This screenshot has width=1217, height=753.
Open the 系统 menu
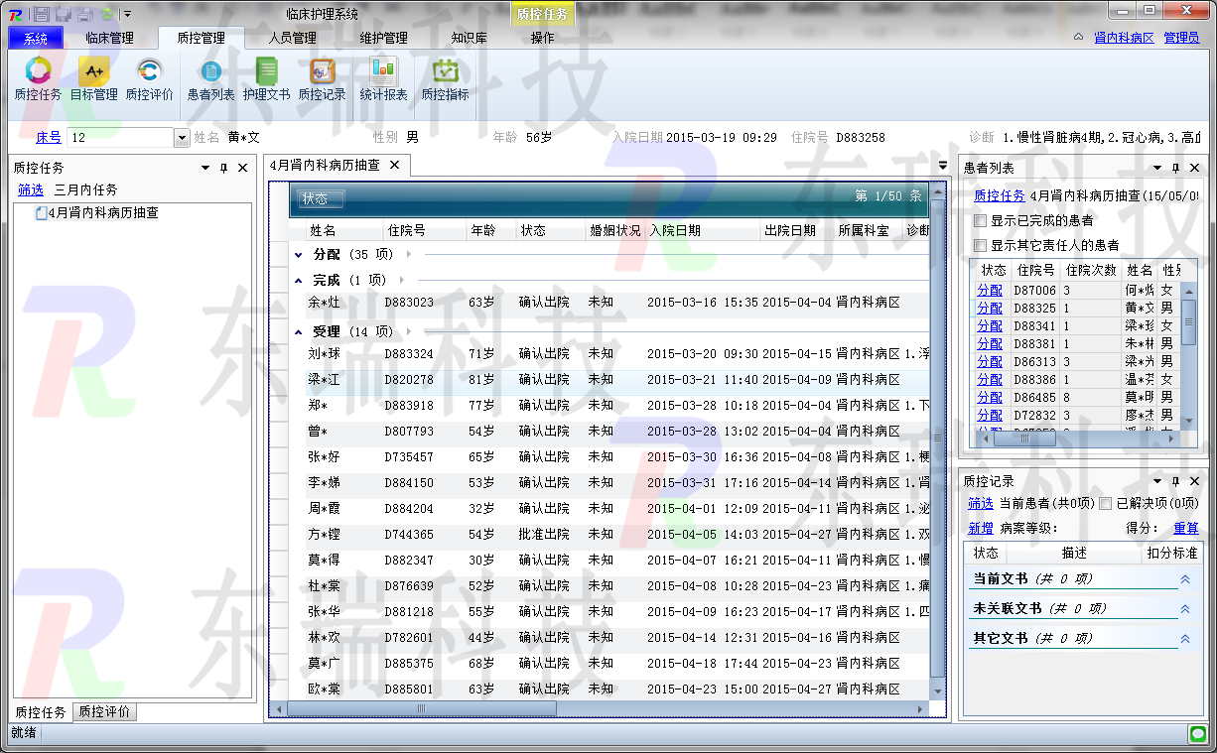tap(36, 39)
